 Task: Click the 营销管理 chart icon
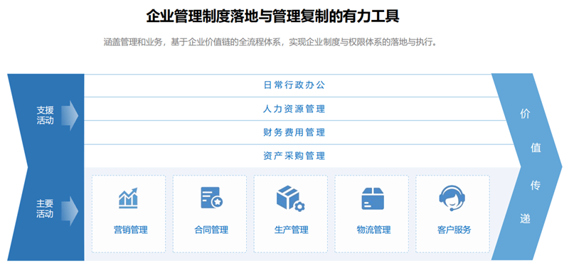129,198
